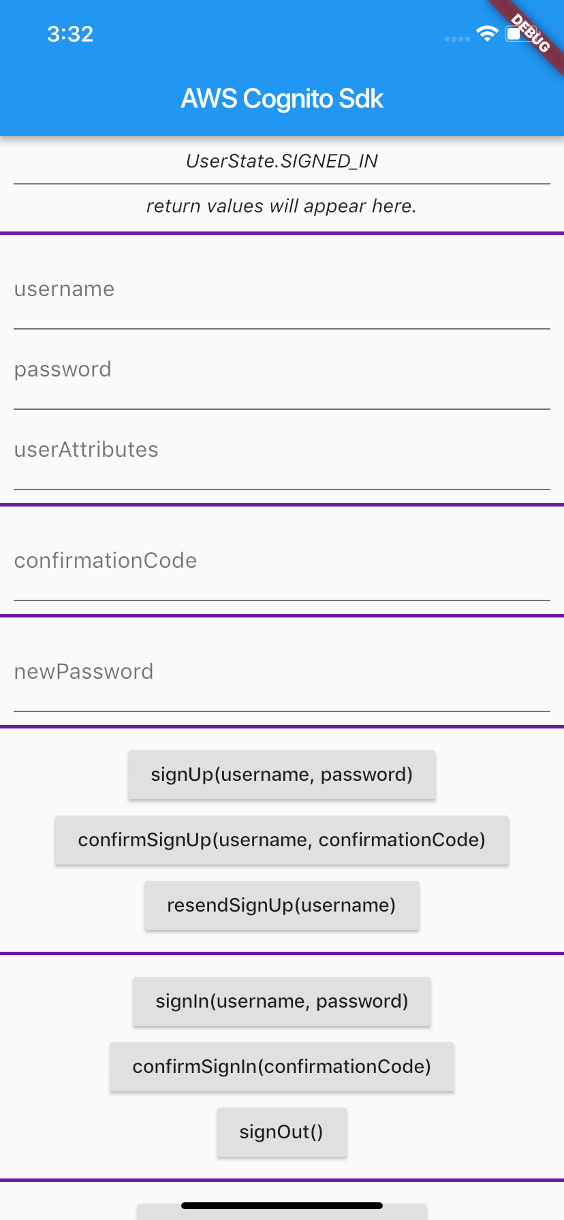Hit the signOut() button

coord(282,1132)
